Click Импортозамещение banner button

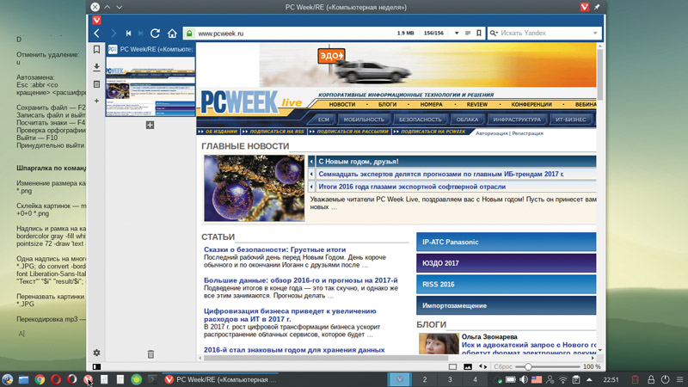click(x=506, y=305)
